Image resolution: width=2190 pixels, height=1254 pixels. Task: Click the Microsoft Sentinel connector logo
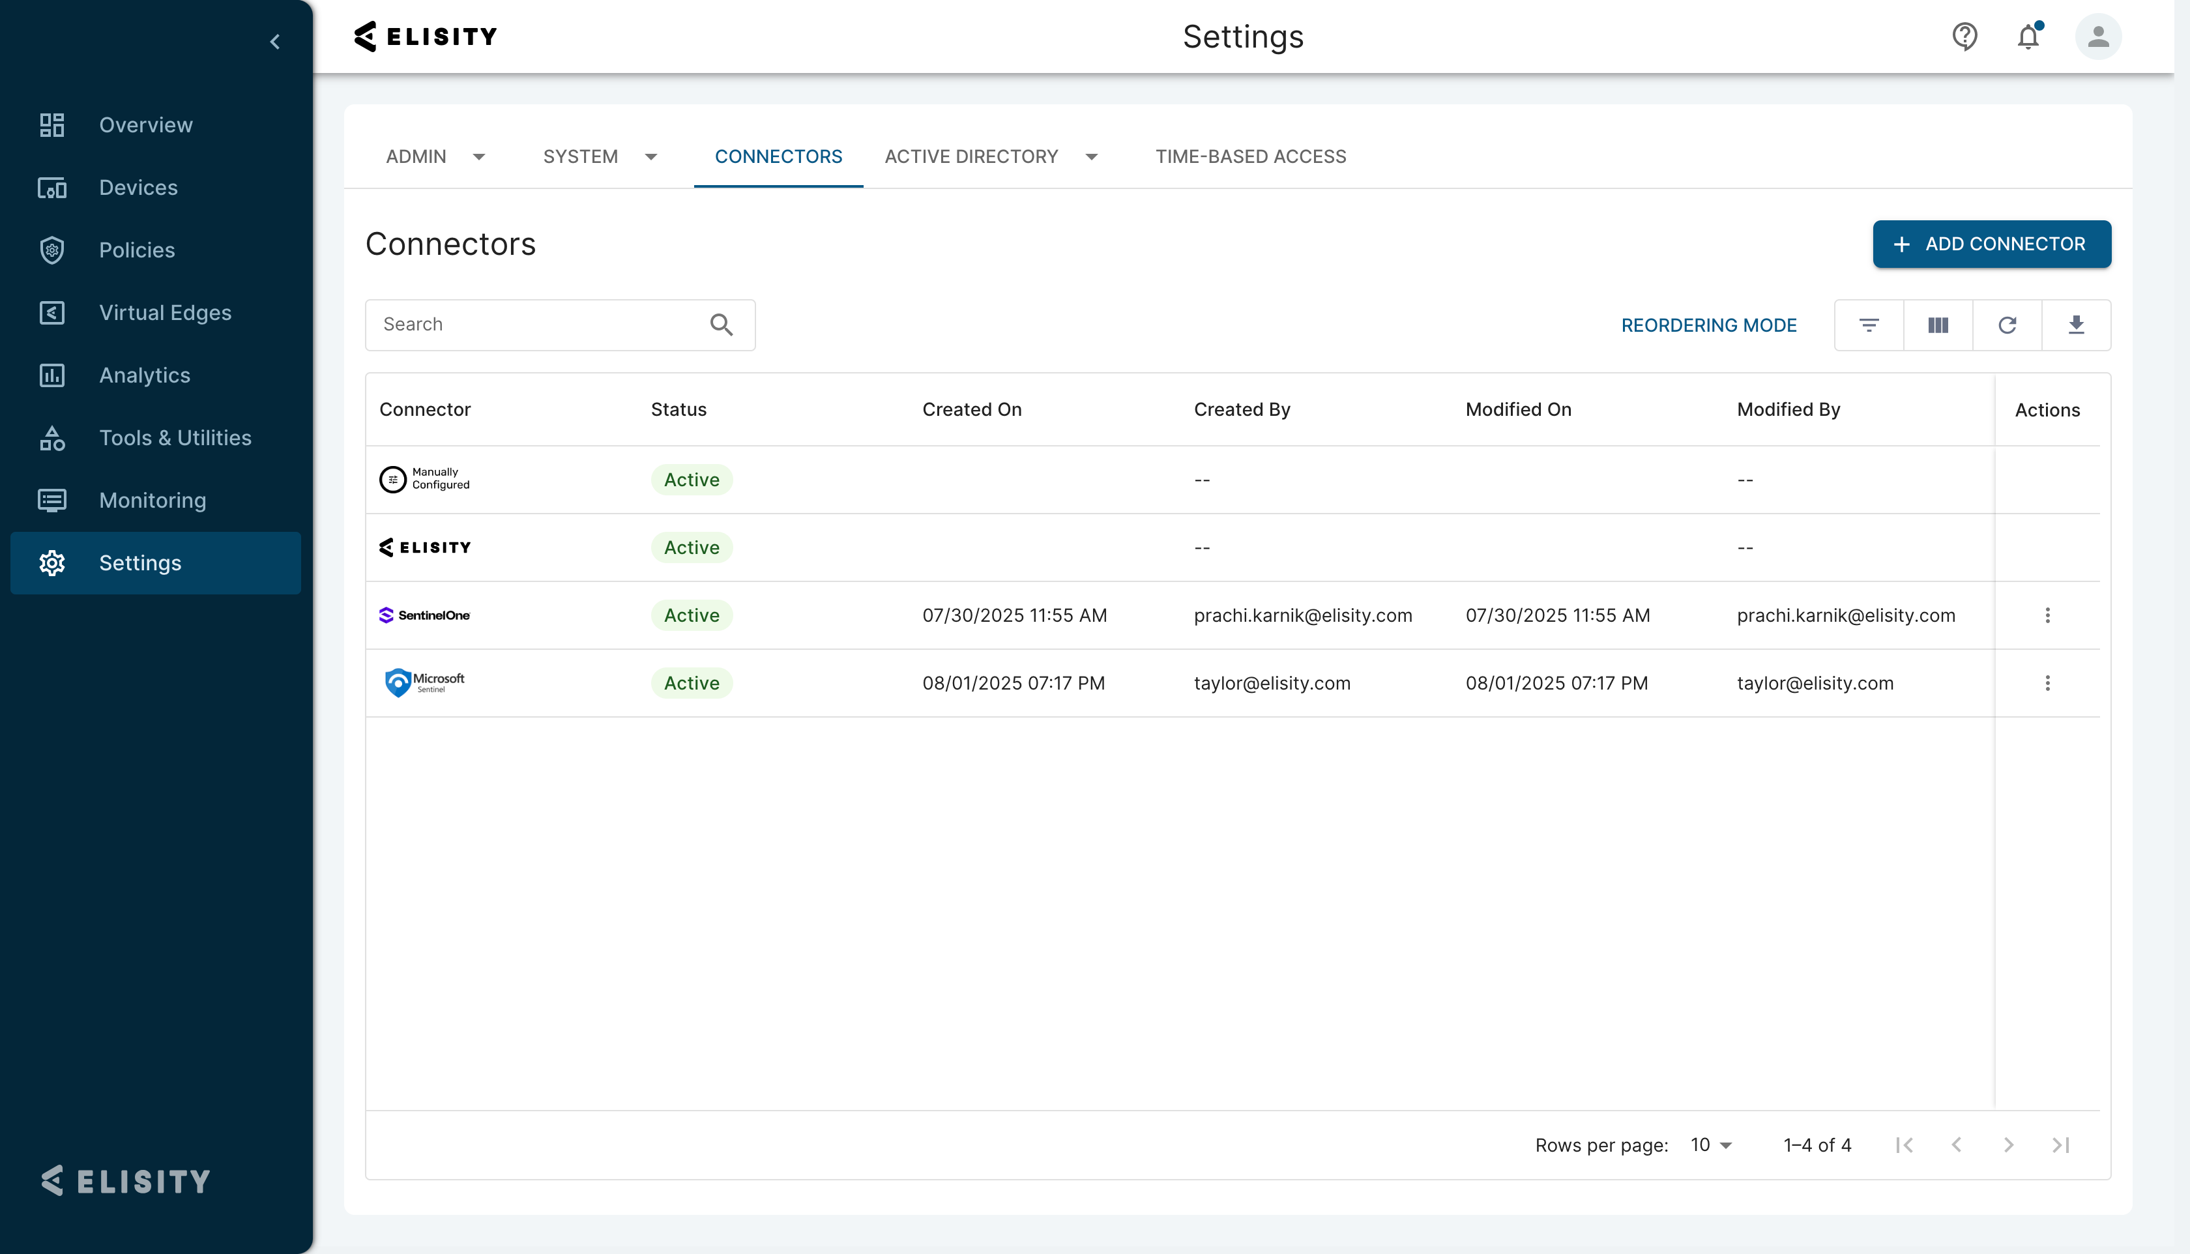tap(424, 683)
